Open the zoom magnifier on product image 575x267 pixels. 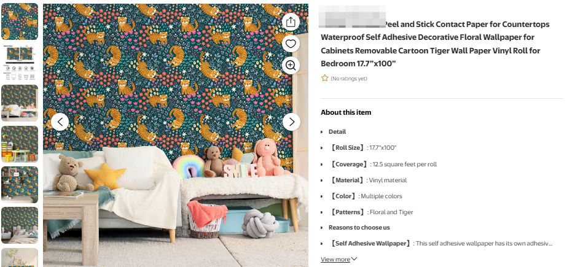pos(291,66)
